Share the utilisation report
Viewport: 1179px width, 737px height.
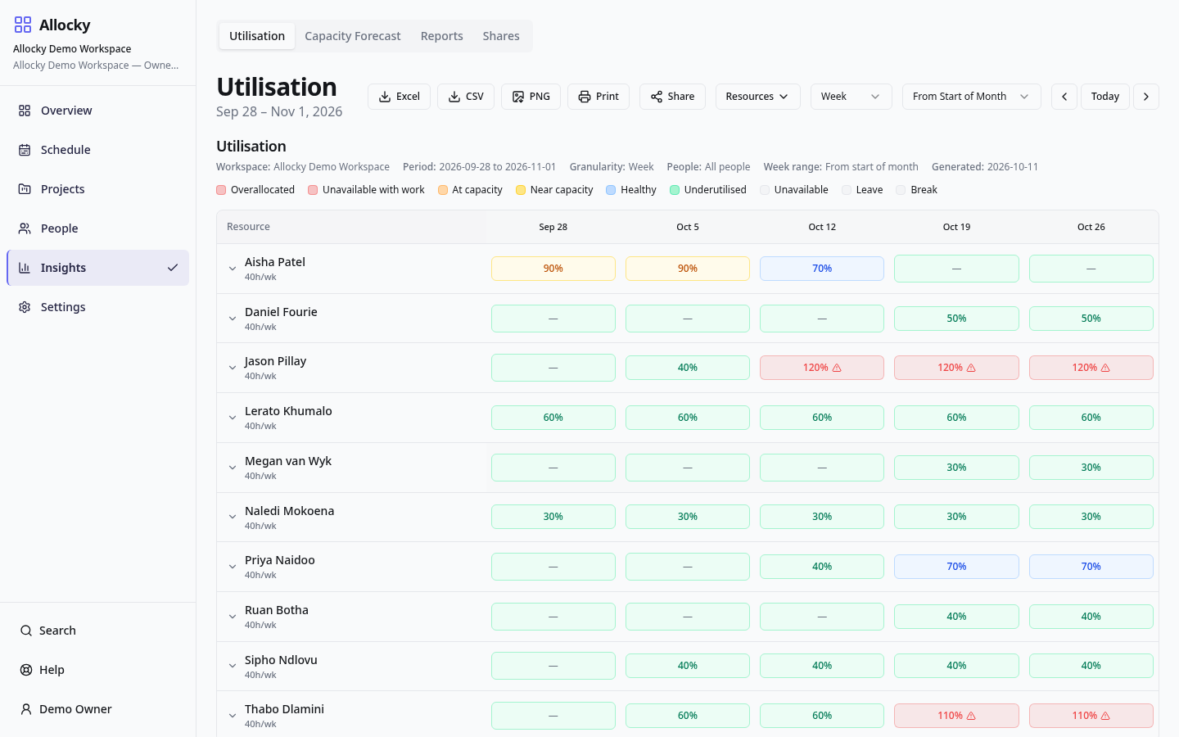tap(672, 97)
